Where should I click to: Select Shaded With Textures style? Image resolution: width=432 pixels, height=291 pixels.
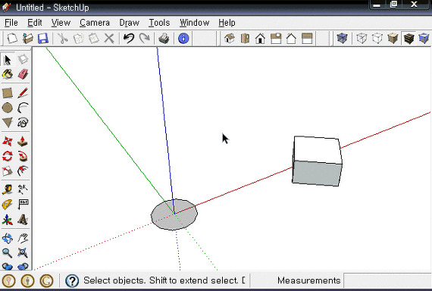click(x=409, y=39)
